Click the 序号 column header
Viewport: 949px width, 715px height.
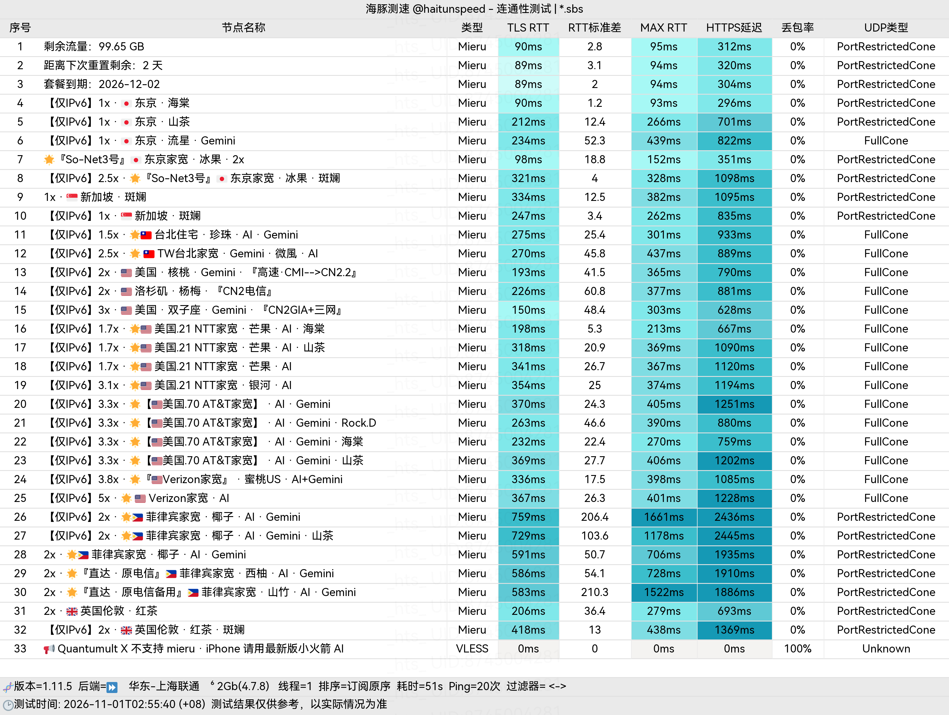(20, 28)
